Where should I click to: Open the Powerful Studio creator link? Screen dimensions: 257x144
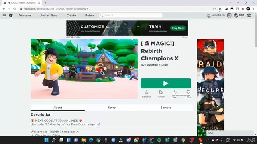157,65
